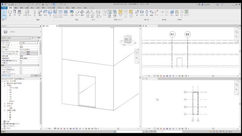Toggle the Annotation Crop checkbox
This screenshot has width=242, height=136.
coord(21,72)
